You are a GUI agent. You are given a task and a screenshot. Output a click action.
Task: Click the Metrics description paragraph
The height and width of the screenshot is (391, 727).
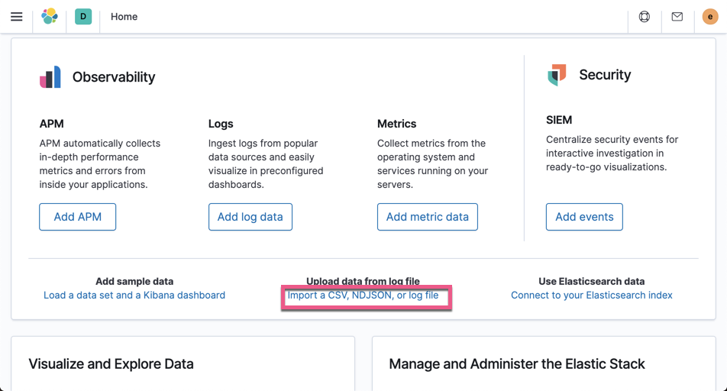point(432,163)
